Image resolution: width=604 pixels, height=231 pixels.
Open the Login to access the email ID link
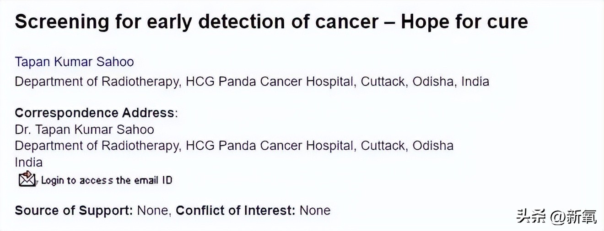point(107,180)
